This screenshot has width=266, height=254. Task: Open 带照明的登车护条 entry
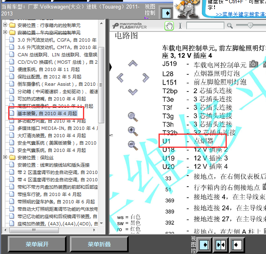coord(56,202)
